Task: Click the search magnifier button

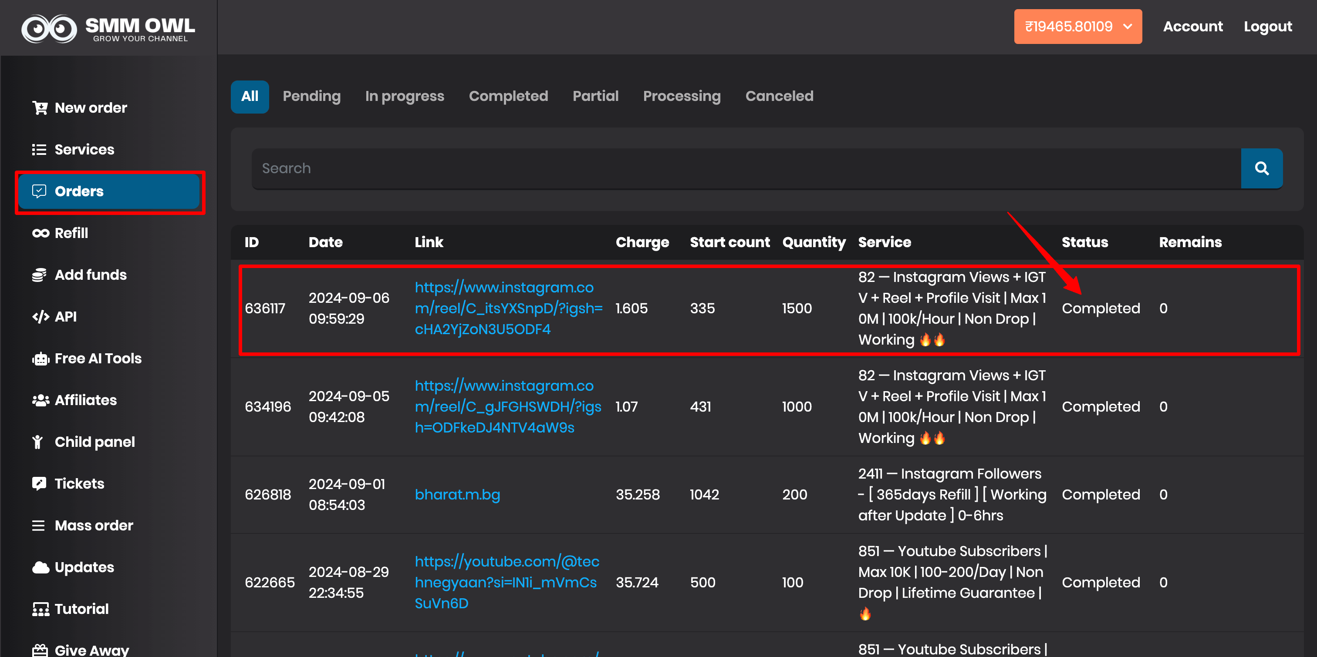Action: point(1261,168)
